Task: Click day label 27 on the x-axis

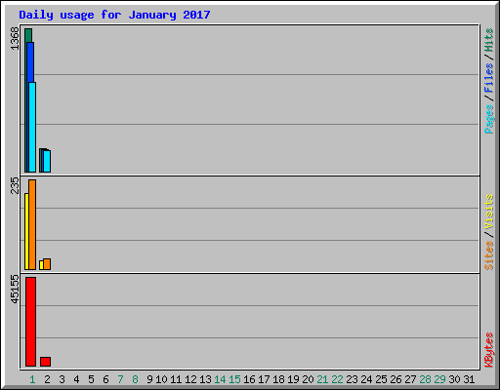Action: [410, 379]
